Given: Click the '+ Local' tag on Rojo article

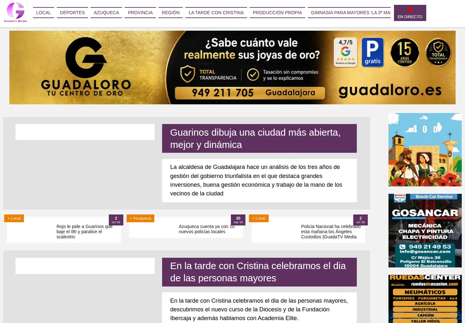Looking at the screenshot, I should tap(14, 218).
